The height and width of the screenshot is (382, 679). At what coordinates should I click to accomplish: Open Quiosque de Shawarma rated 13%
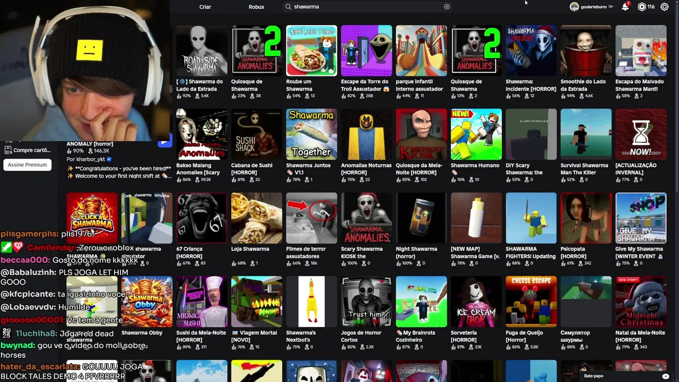pos(476,50)
